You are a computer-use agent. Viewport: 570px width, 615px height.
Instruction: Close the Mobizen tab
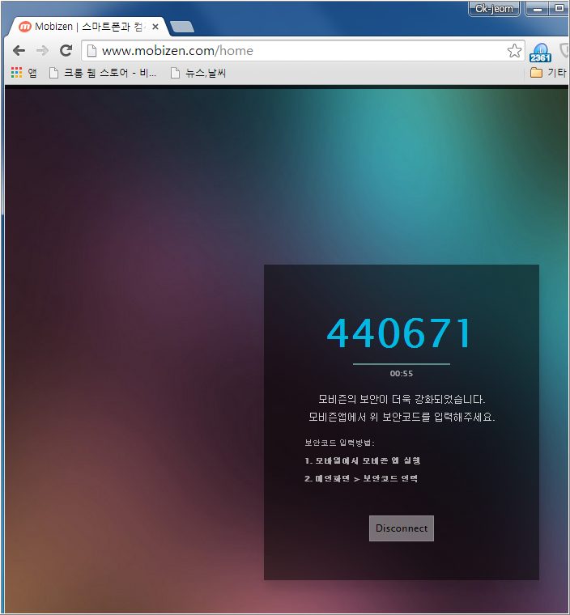[155, 27]
